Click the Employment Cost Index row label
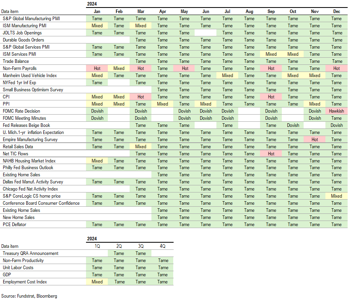The width and height of the screenshot is (348, 300). pos(25,282)
